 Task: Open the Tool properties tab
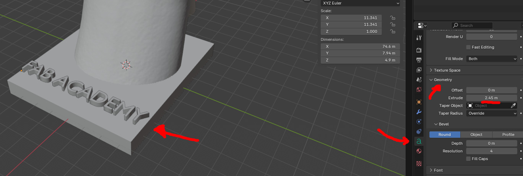point(419,38)
